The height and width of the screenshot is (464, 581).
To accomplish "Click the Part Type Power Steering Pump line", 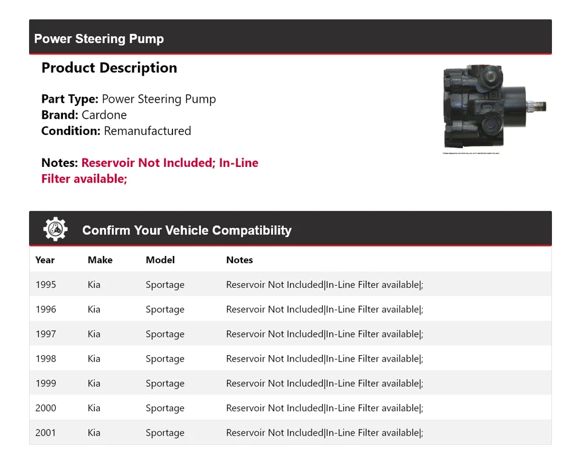I will click(128, 99).
